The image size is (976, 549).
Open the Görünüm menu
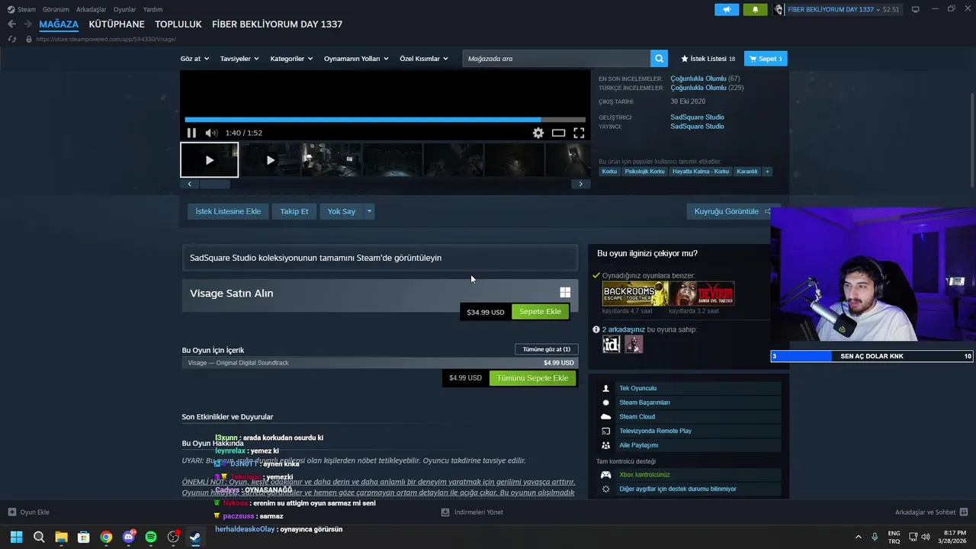(56, 9)
